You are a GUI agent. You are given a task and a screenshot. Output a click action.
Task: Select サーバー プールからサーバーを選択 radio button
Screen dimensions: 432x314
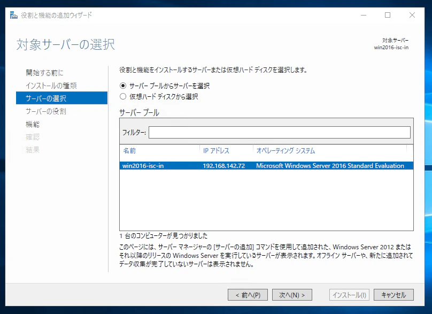[x=123, y=86]
